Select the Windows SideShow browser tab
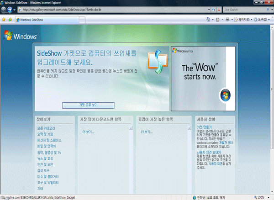 pyautogui.click(x=47, y=20)
